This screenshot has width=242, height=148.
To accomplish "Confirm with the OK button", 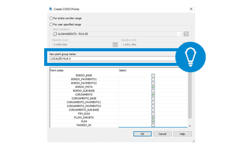I will tap(142, 134).
